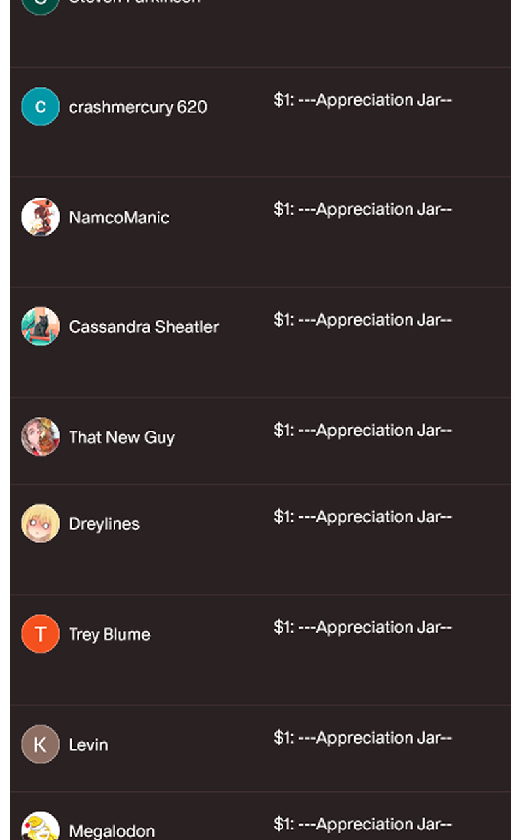Screen dimensions: 525x840
Task: Click Megalodon's avatar image
Action: click(40, 828)
